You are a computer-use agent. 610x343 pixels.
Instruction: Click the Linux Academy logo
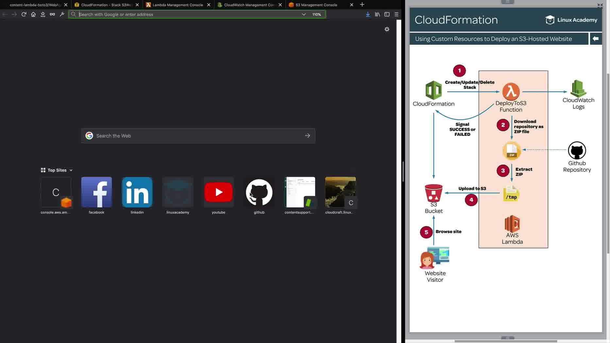click(571, 20)
